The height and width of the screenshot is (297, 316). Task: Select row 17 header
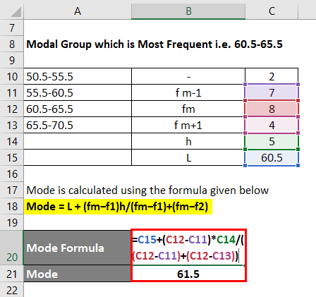[12, 190]
